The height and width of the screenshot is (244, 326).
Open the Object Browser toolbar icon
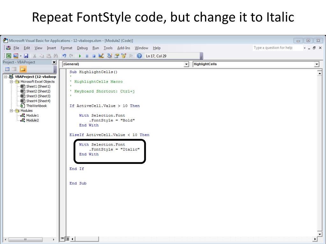124,56
